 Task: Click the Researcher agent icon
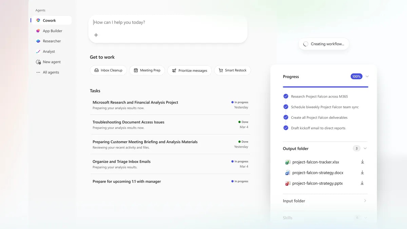pos(38,41)
